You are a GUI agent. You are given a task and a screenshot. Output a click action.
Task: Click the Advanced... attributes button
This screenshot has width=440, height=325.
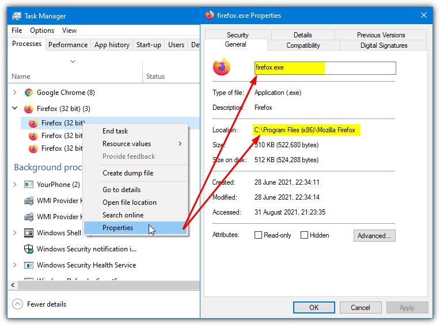374,236
